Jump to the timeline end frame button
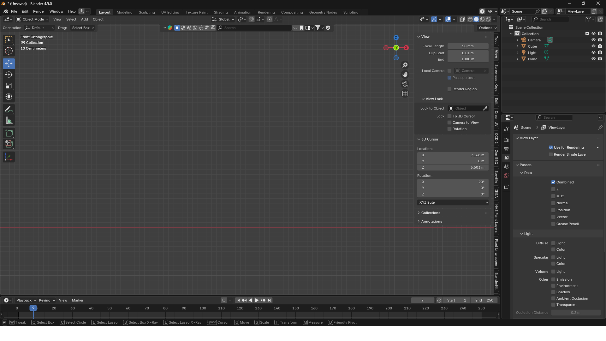Viewport: 606px width, 341px height. (x=270, y=300)
